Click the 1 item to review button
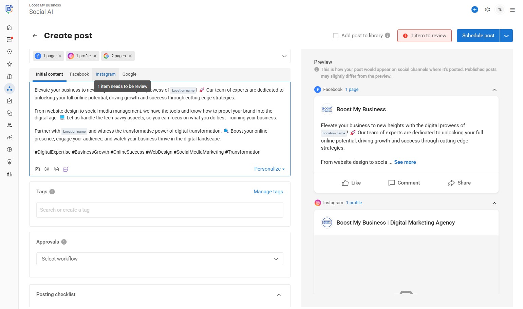Screen dimensions: 523x309 tap(424, 36)
